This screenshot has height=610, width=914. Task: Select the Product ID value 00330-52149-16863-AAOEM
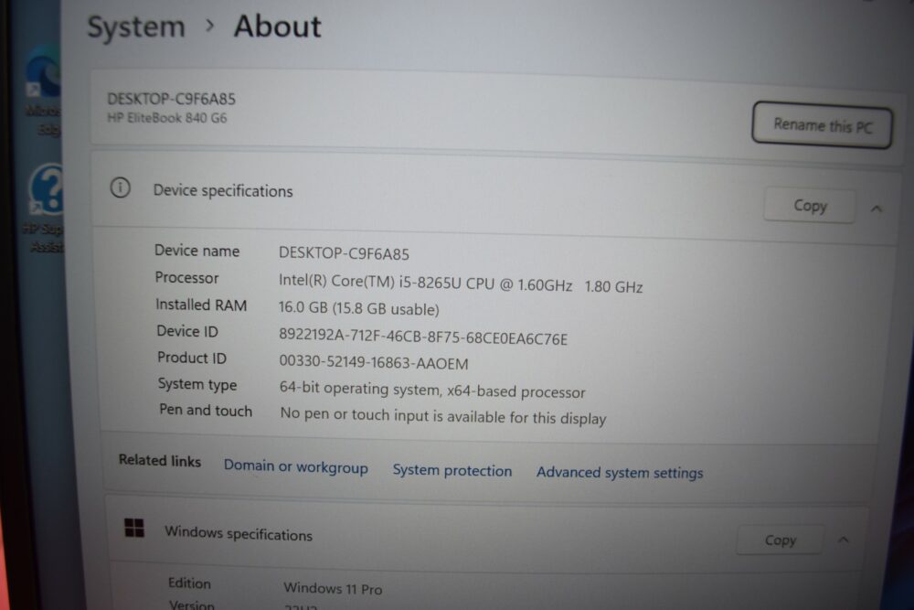click(x=374, y=362)
